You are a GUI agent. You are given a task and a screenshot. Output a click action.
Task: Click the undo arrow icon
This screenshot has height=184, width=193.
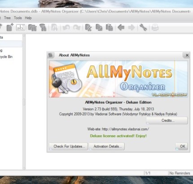[66, 27]
